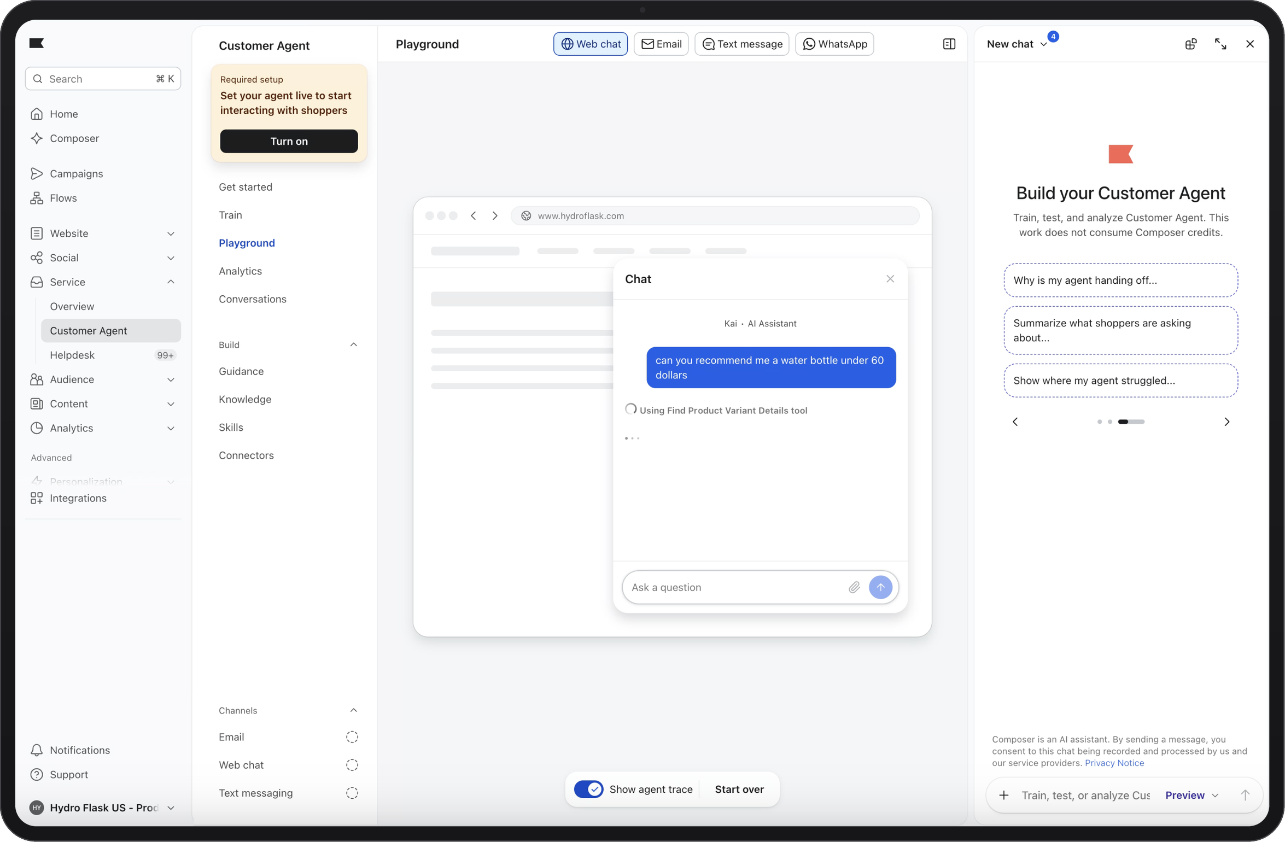Click the Turn on button
Screen dimensions: 1285x842
tap(289, 141)
